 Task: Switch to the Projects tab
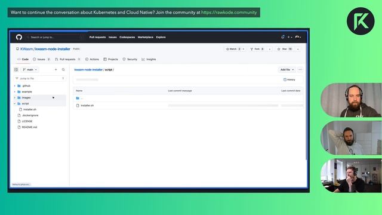click(x=110, y=59)
